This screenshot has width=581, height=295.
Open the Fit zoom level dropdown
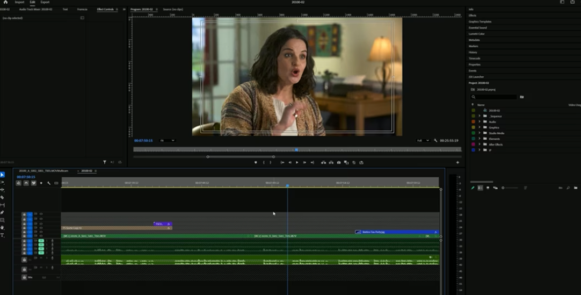coord(167,140)
